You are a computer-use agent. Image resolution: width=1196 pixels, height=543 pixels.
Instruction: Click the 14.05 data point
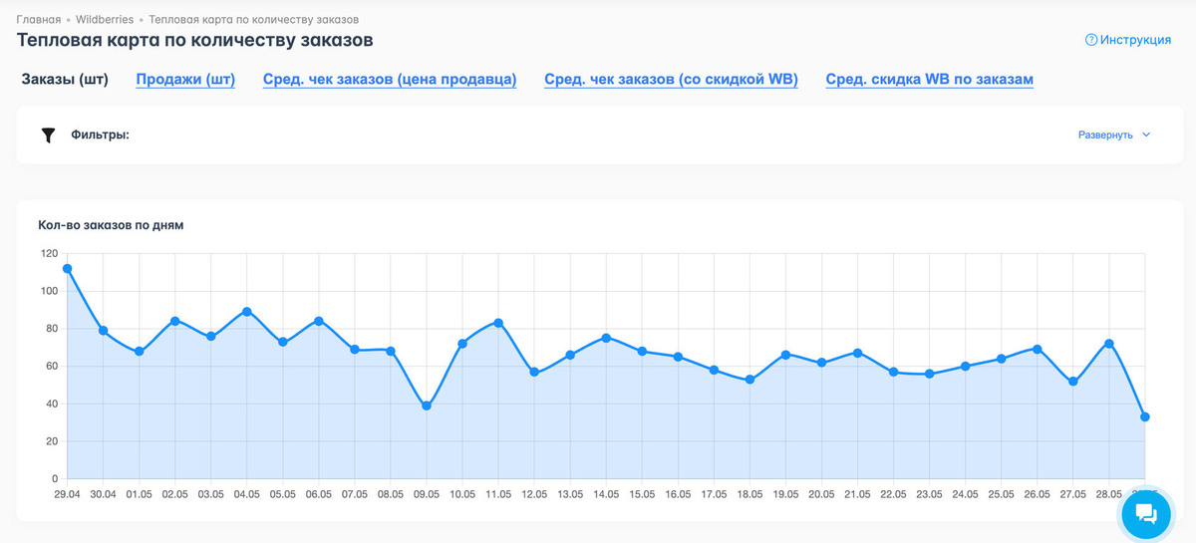point(606,338)
